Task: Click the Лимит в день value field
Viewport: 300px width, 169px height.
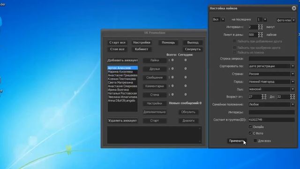Action: tap(253, 35)
